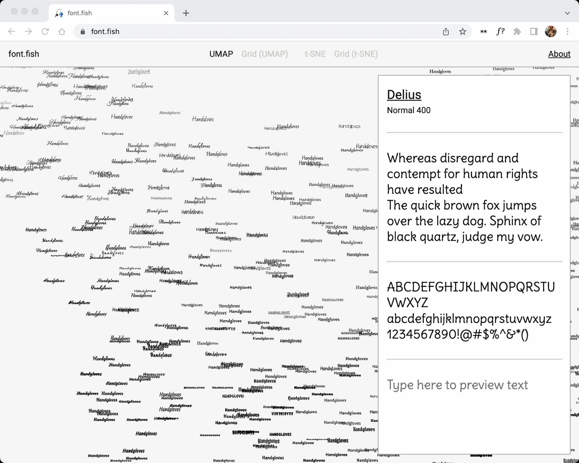Viewport: 579px width, 463px height.
Task: Open the Chrome three-dot menu
Action: (567, 31)
